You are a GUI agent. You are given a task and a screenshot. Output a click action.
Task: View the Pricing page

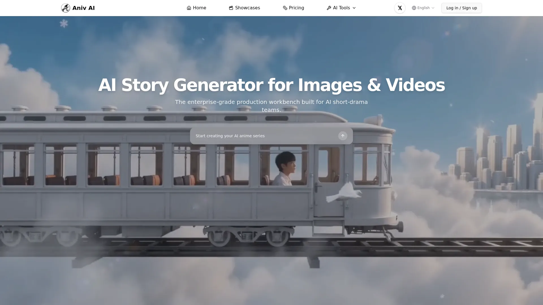(294, 8)
